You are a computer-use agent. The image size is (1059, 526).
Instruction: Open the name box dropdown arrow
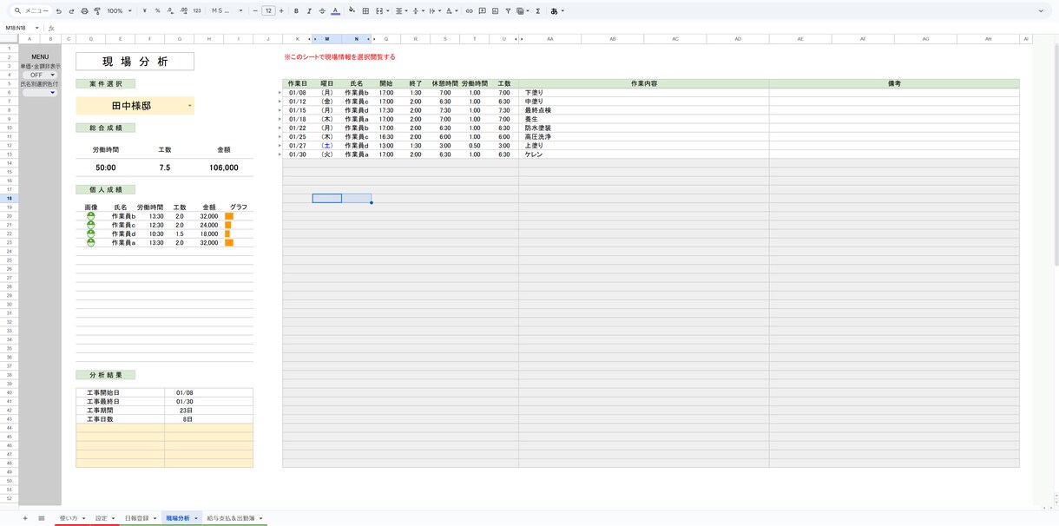click(36, 28)
